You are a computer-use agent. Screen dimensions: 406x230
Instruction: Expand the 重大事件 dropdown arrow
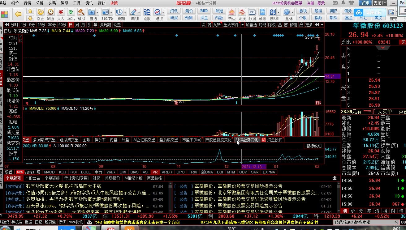tap(243, 25)
